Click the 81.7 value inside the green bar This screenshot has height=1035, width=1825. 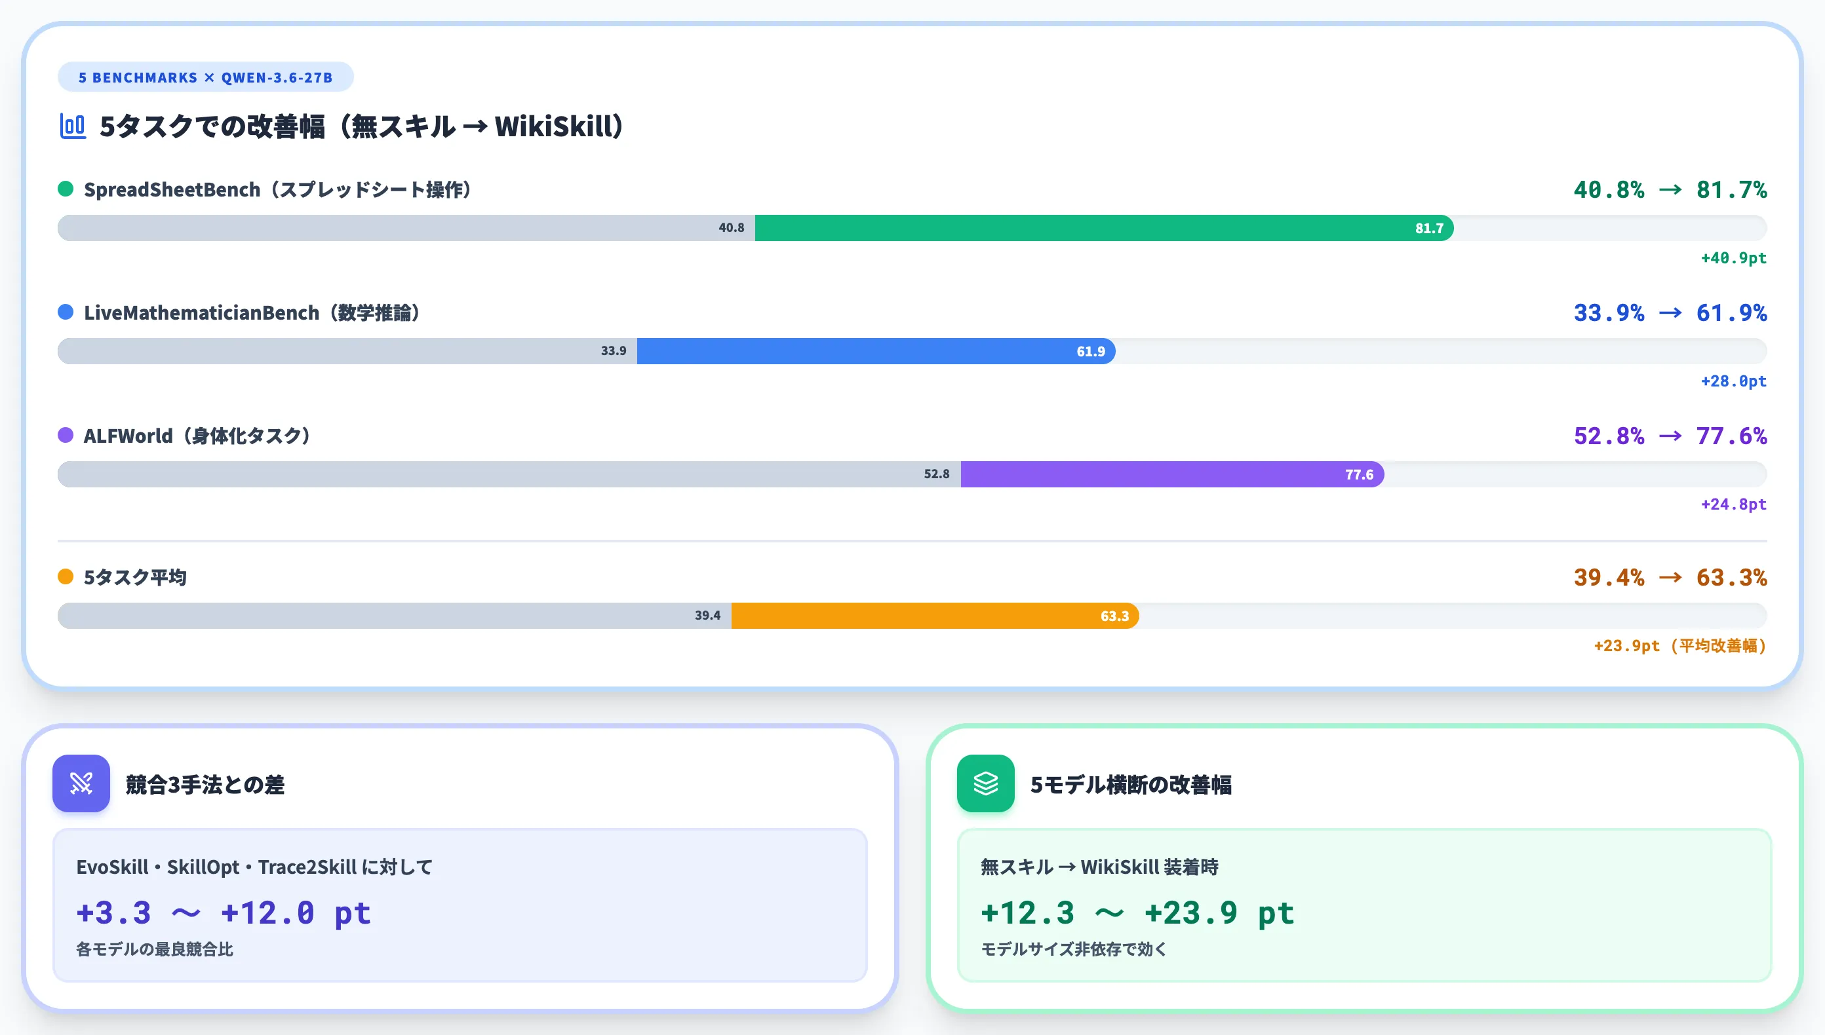(x=1429, y=228)
